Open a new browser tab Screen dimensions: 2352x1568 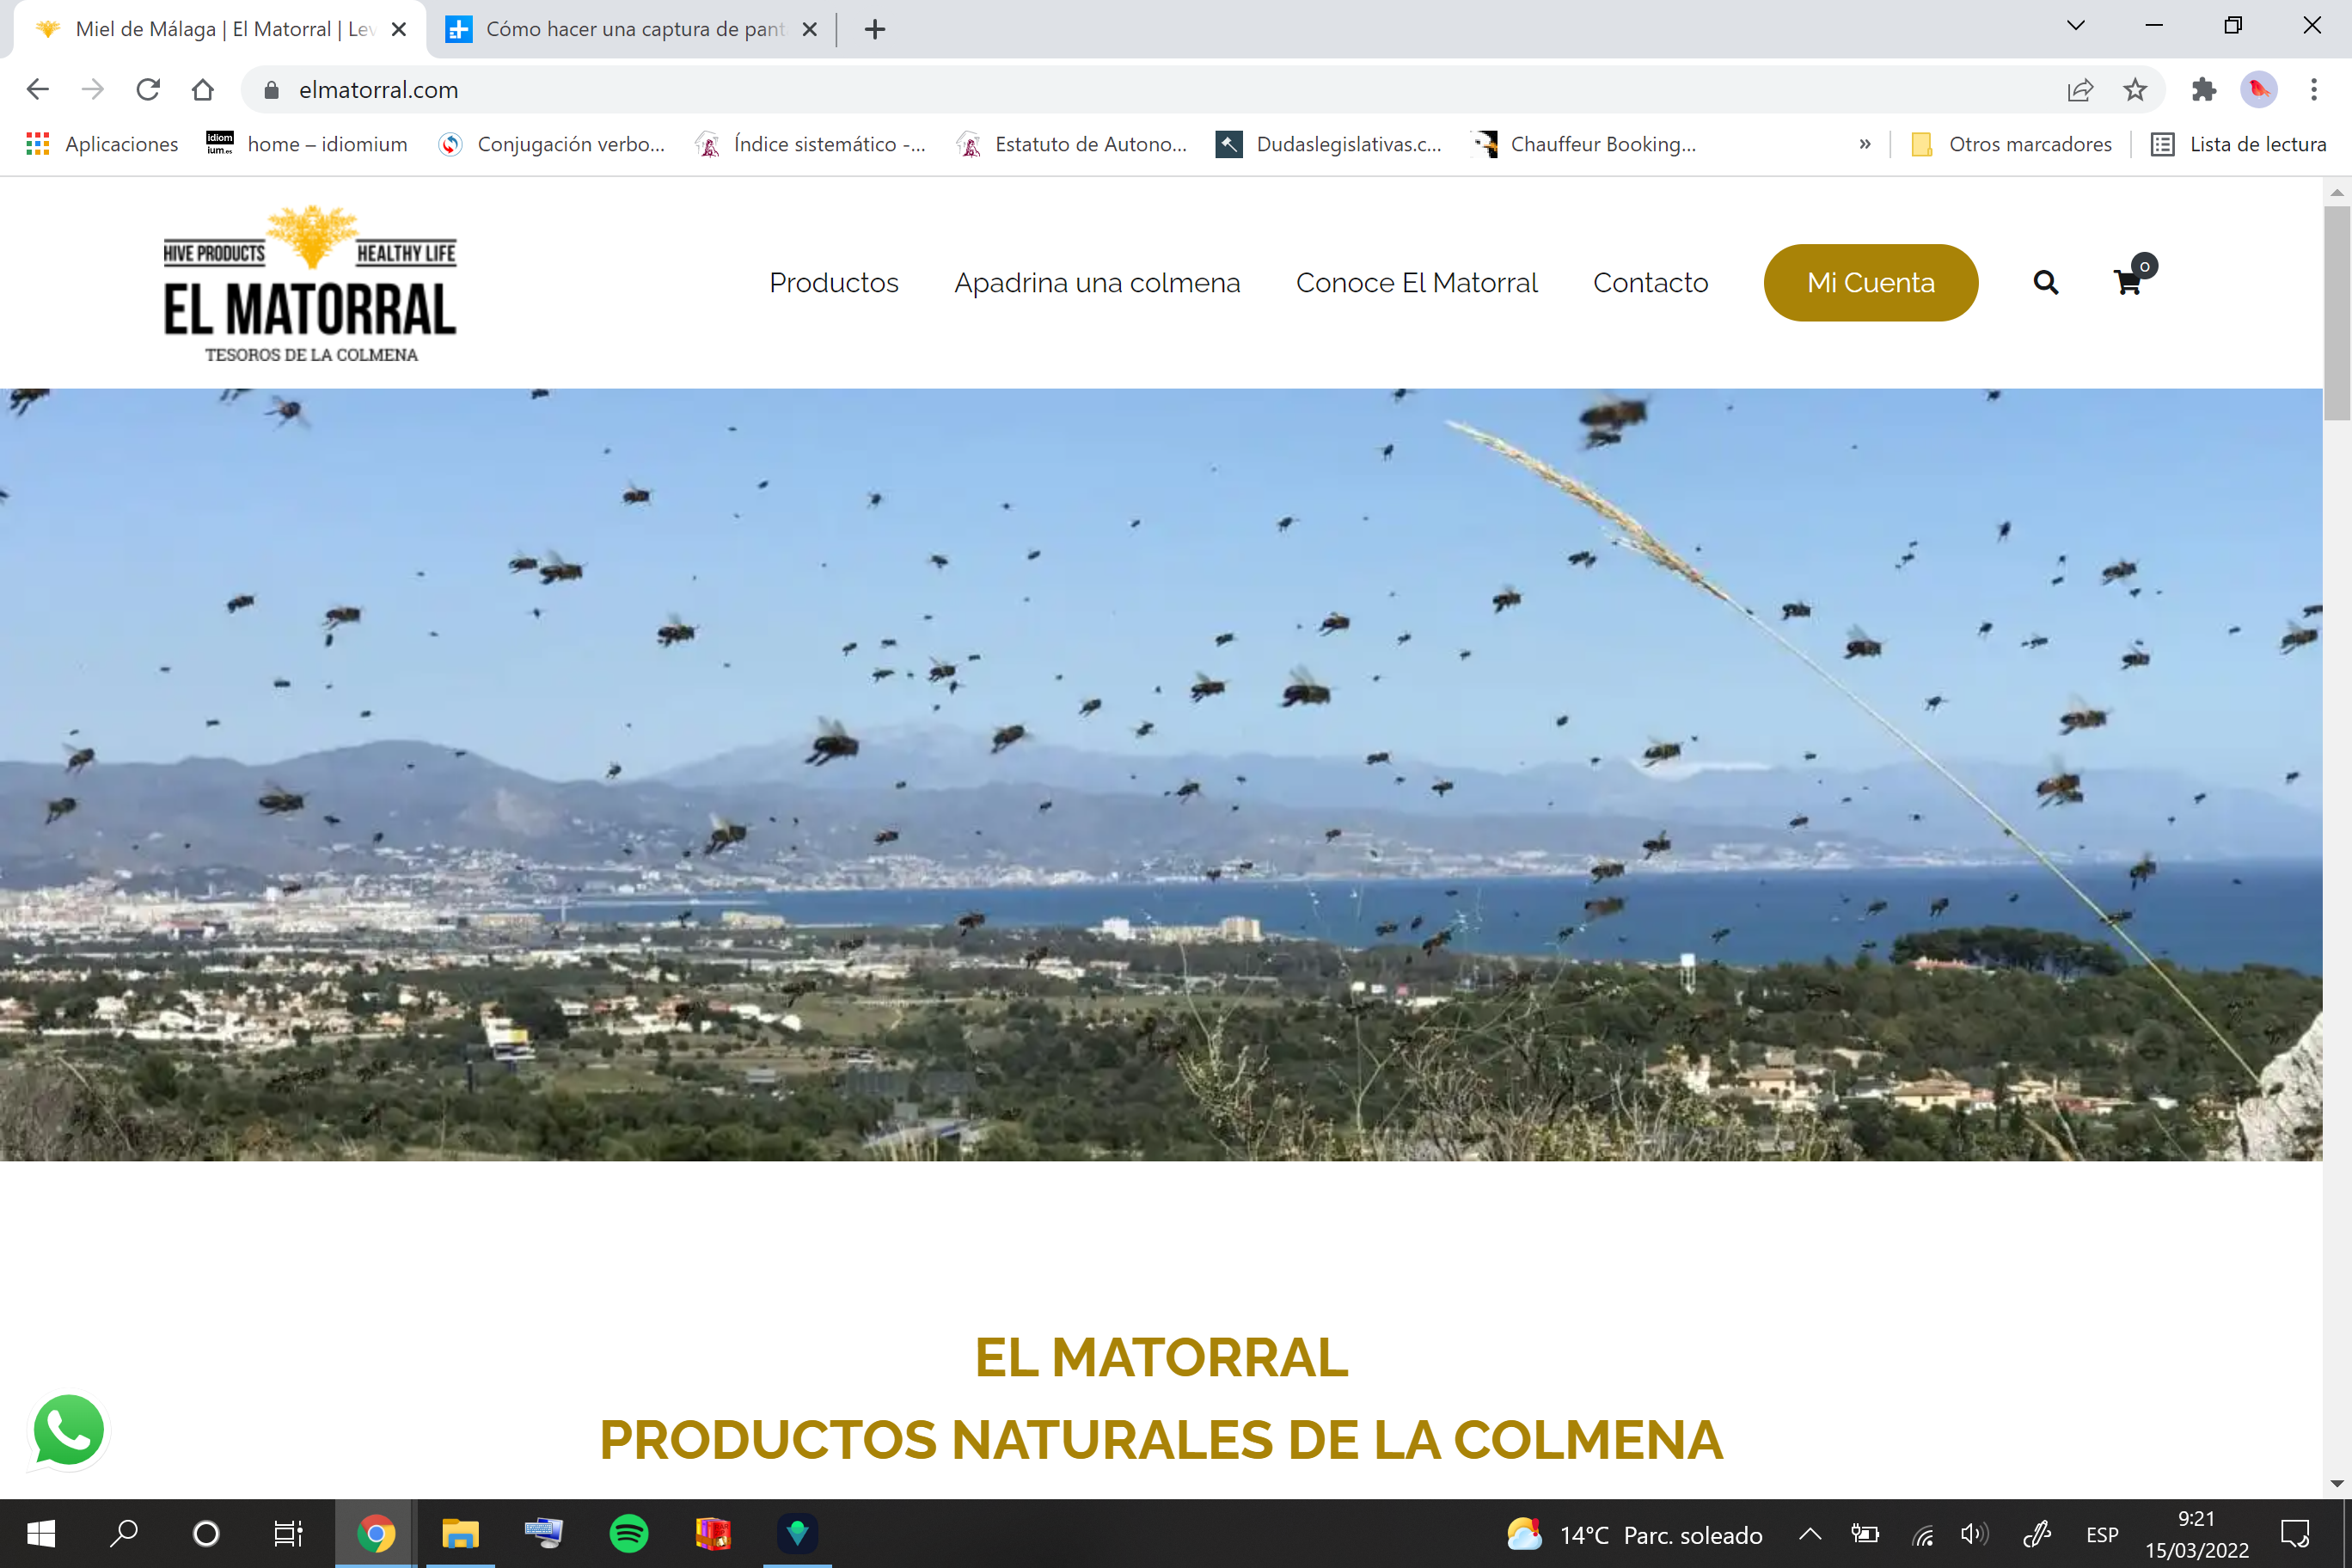click(x=875, y=30)
